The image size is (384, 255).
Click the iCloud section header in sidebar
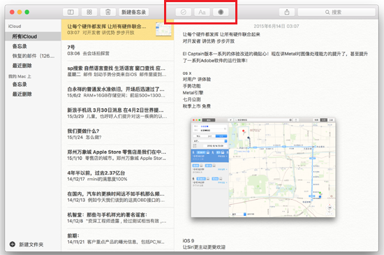[15, 27]
